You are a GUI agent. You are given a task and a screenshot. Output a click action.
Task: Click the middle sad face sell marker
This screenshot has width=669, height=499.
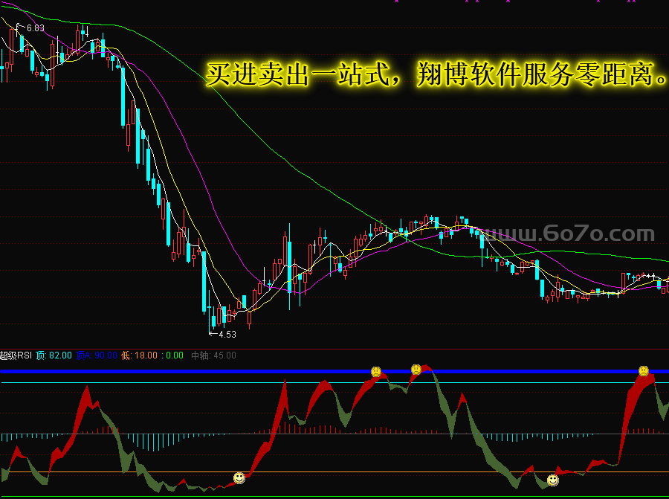(x=416, y=369)
